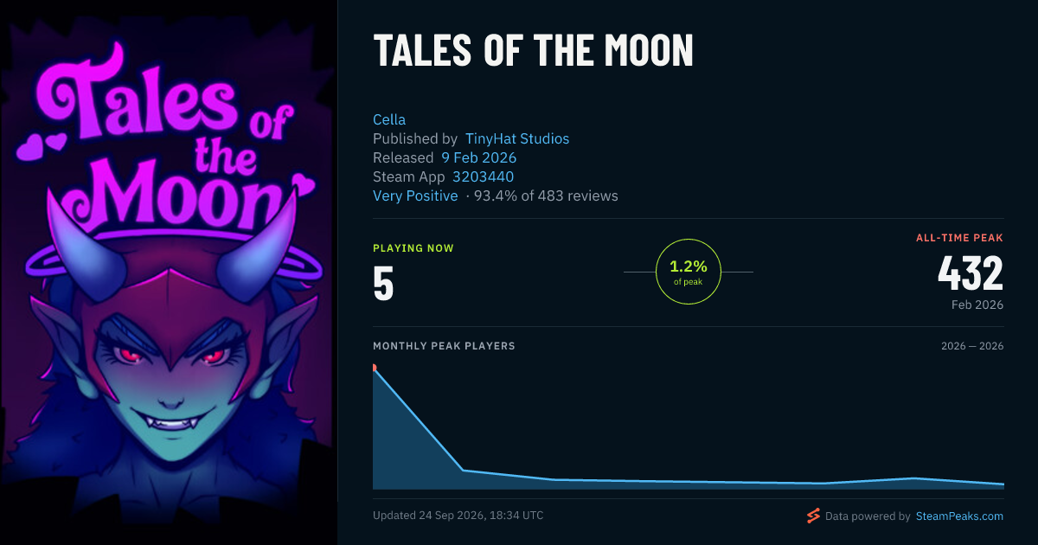Open the SteamPeaks.com link
The image size is (1038, 545).
[x=958, y=516]
